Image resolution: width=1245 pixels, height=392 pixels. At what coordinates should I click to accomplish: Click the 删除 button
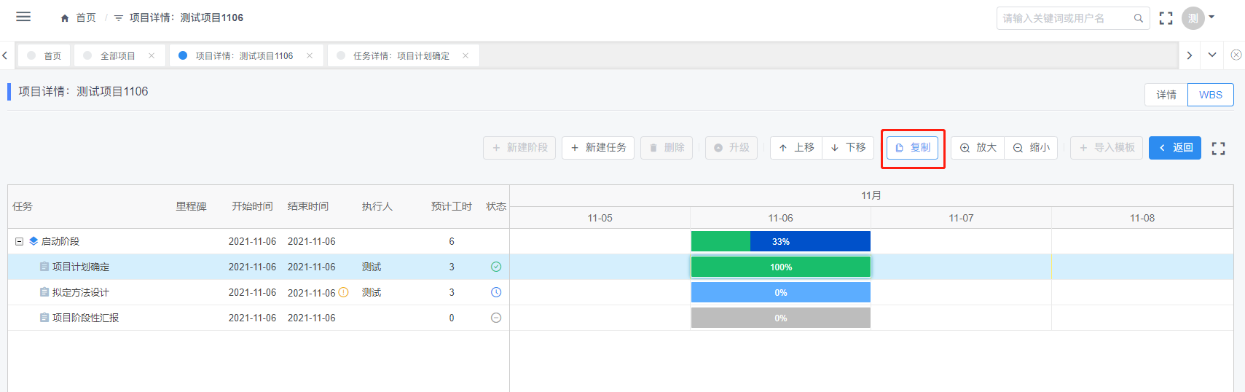pyautogui.click(x=667, y=148)
